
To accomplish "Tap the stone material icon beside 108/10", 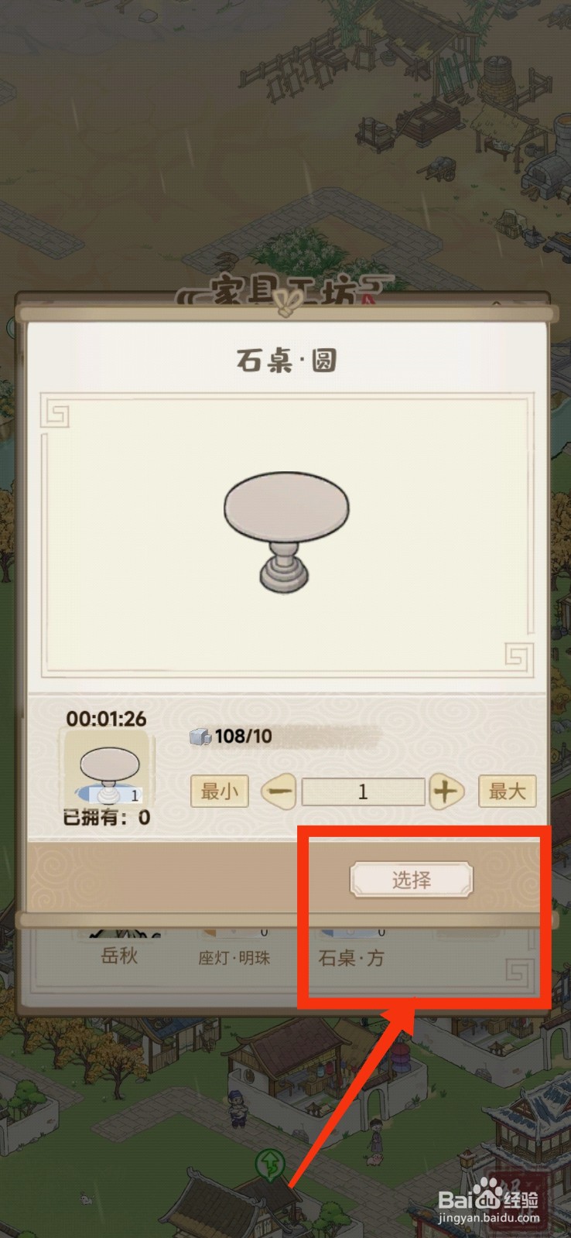I will [x=200, y=737].
